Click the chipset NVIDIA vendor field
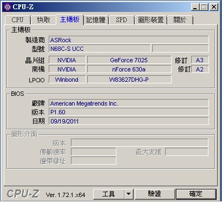This screenshot has width=222, height=203. pyautogui.click(x=67, y=60)
